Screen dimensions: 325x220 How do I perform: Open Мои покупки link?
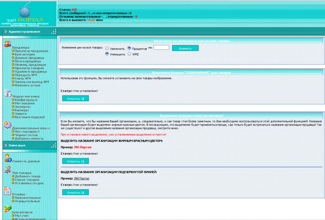coord(25,103)
